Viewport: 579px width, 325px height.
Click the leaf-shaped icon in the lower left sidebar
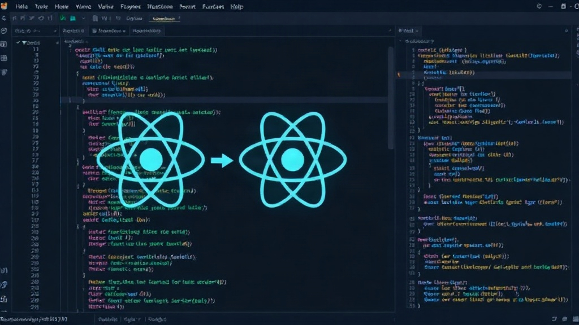click(x=4, y=285)
